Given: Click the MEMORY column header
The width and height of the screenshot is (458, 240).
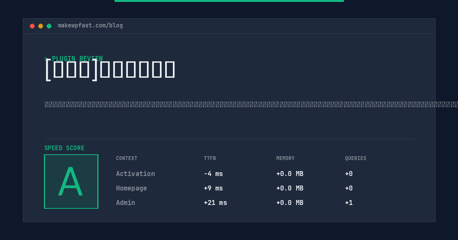Looking at the screenshot, I should point(285,158).
